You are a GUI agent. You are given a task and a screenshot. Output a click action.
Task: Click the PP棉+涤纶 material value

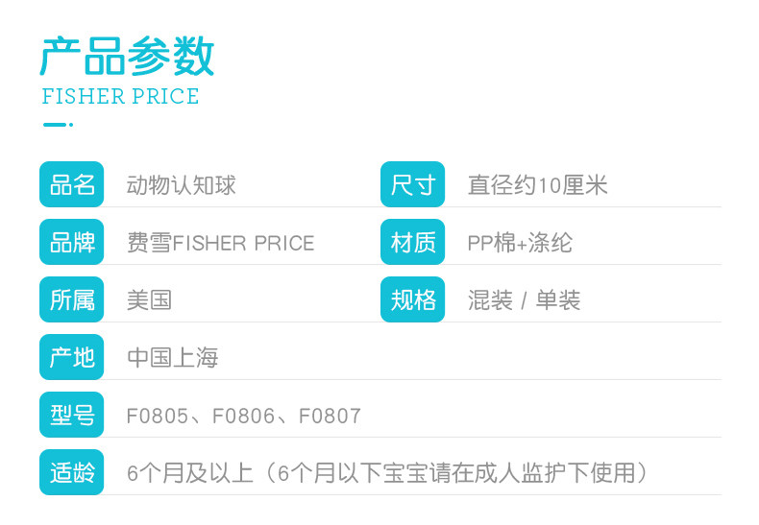(x=520, y=243)
